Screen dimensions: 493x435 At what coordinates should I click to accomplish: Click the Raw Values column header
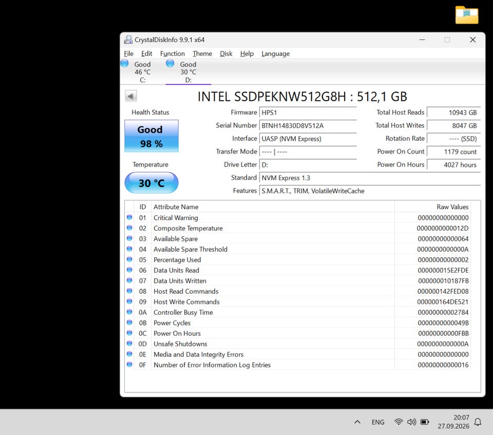432,207
